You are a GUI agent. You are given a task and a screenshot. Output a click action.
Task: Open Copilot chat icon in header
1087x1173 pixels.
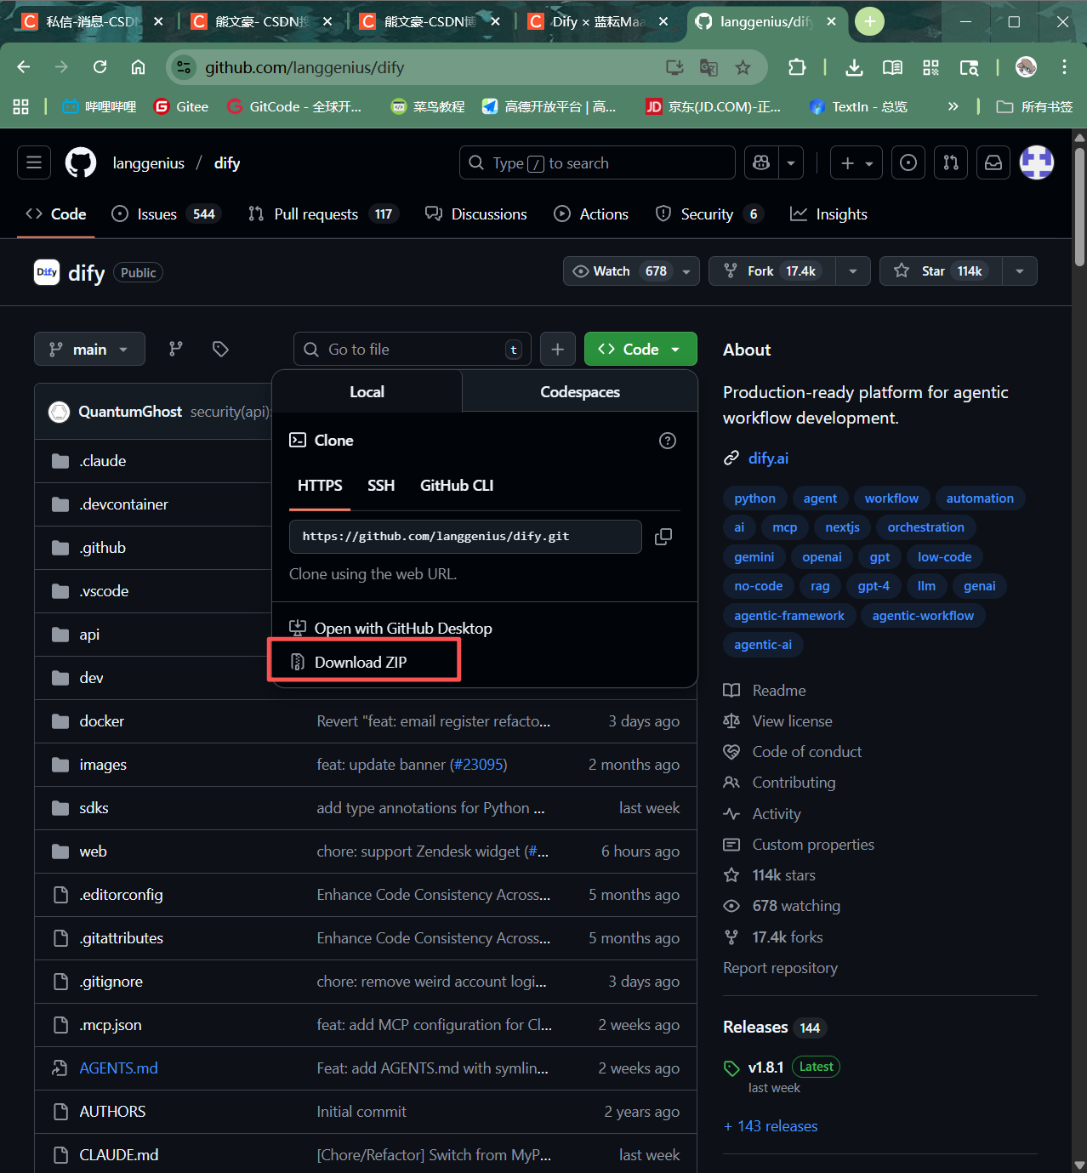(x=761, y=162)
